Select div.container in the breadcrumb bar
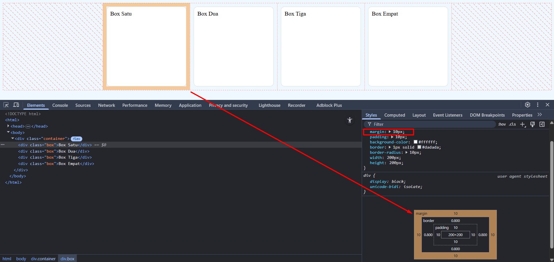This screenshot has height=262, width=554. coord(43,259)
